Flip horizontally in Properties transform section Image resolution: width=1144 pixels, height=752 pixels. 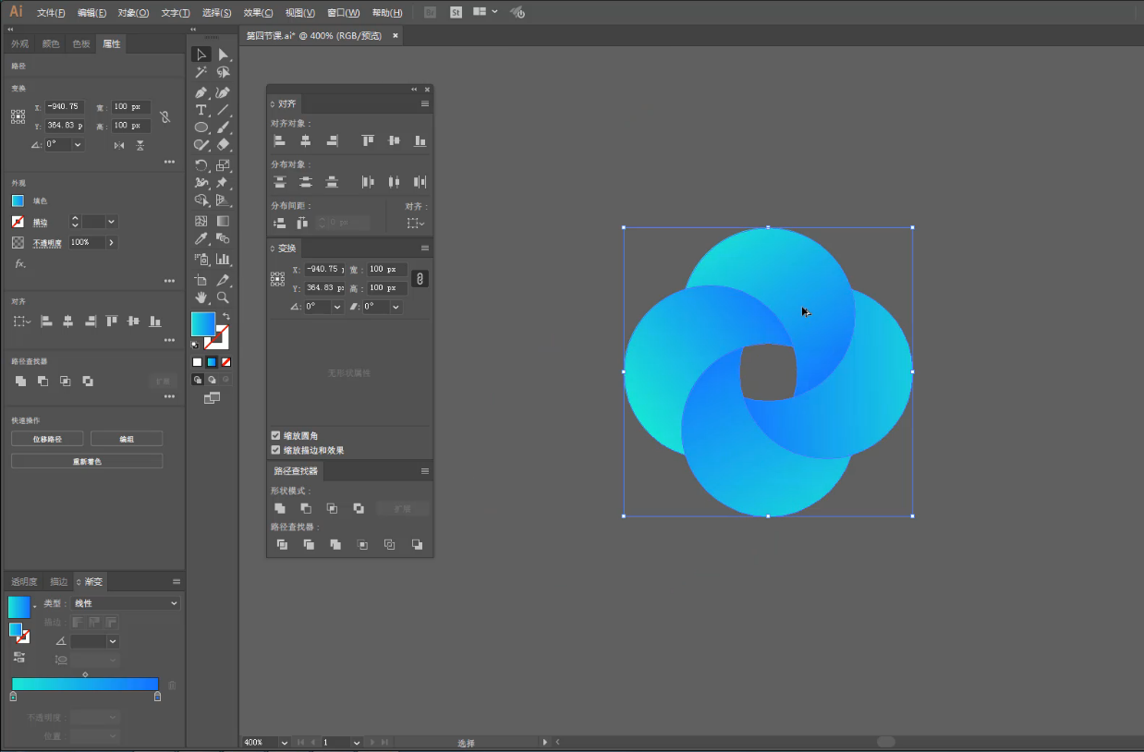pyautogui.click(x=119, y=145)
